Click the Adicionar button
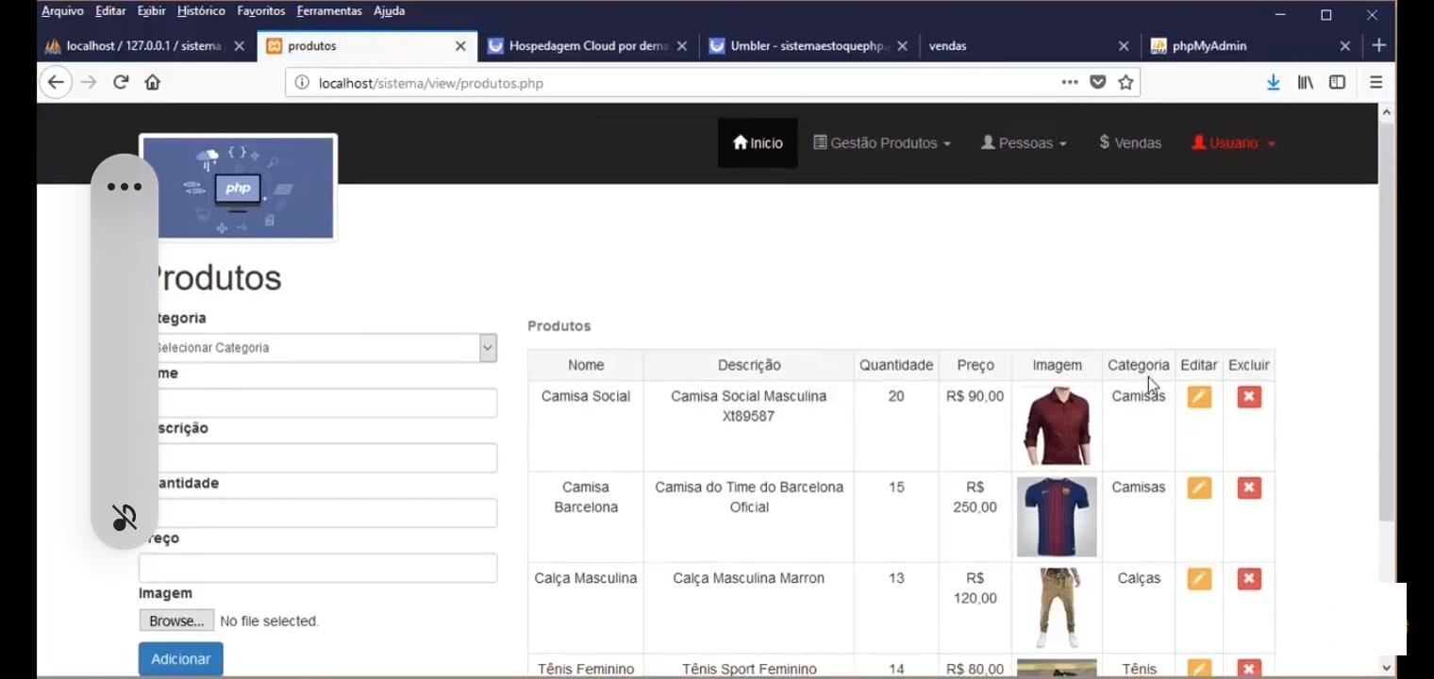Screen dimensions: 1434x679 pyautogui.click(x=181, y=659)
